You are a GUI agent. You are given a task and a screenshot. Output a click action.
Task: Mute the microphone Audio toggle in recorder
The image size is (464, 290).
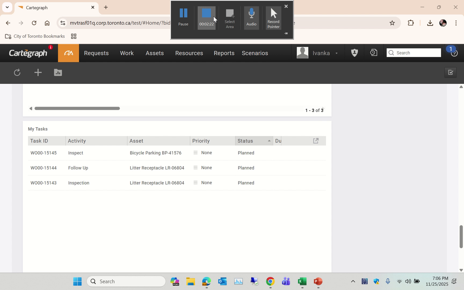[x=251, y=17]
